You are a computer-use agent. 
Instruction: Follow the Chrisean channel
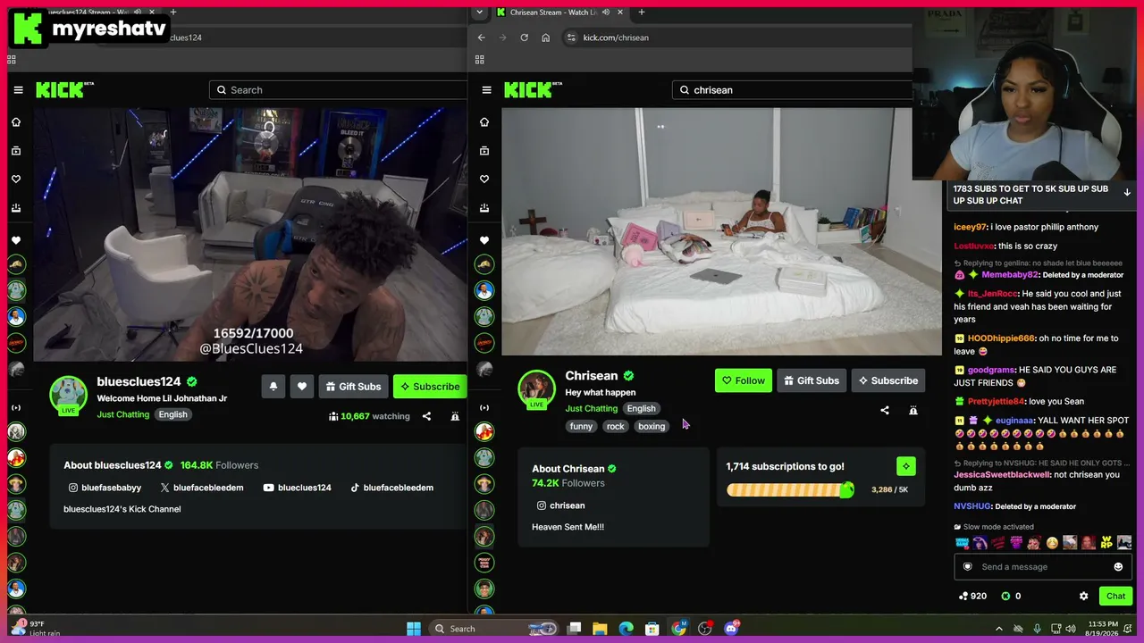[744, 380]
